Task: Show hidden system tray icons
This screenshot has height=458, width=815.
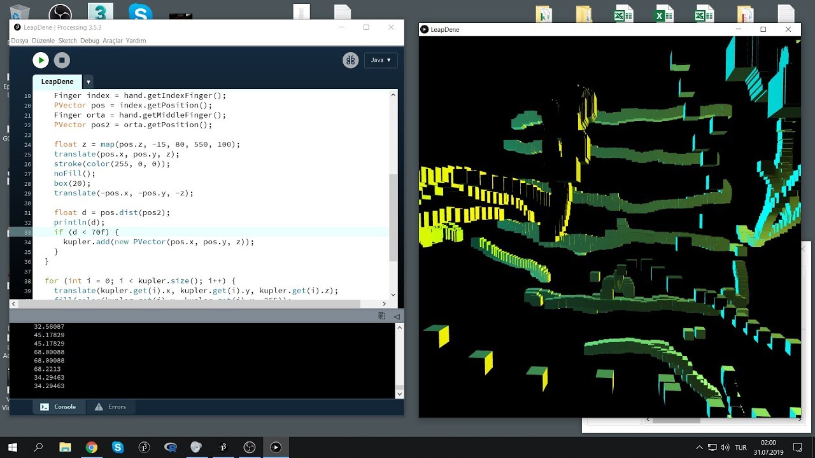Action: coord(699,447)
